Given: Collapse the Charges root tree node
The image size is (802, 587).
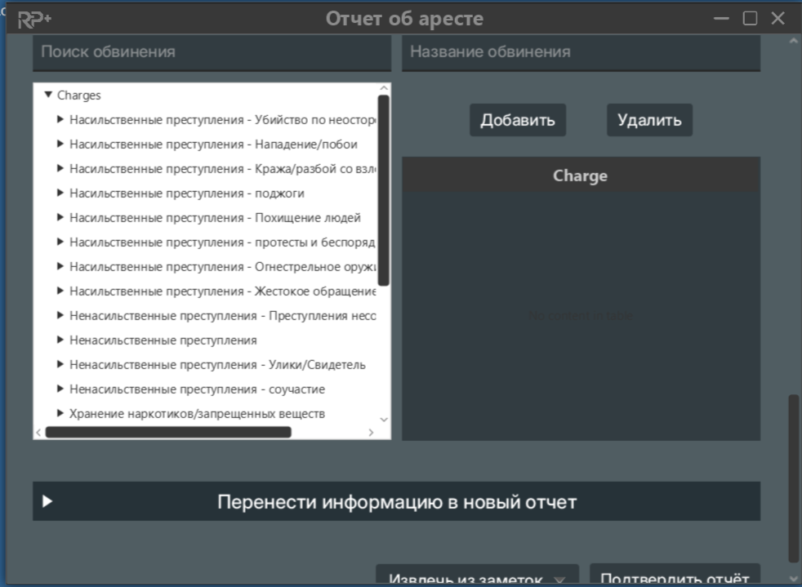Looking at the screenshot, I should pos(48,96).
